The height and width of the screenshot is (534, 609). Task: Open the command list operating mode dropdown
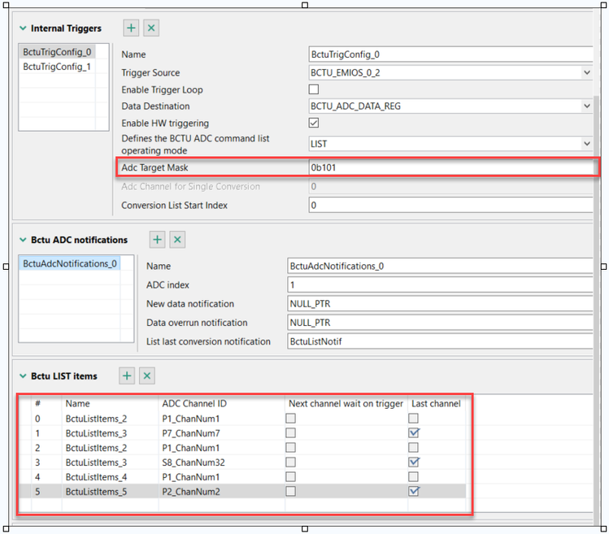point(586,144)
